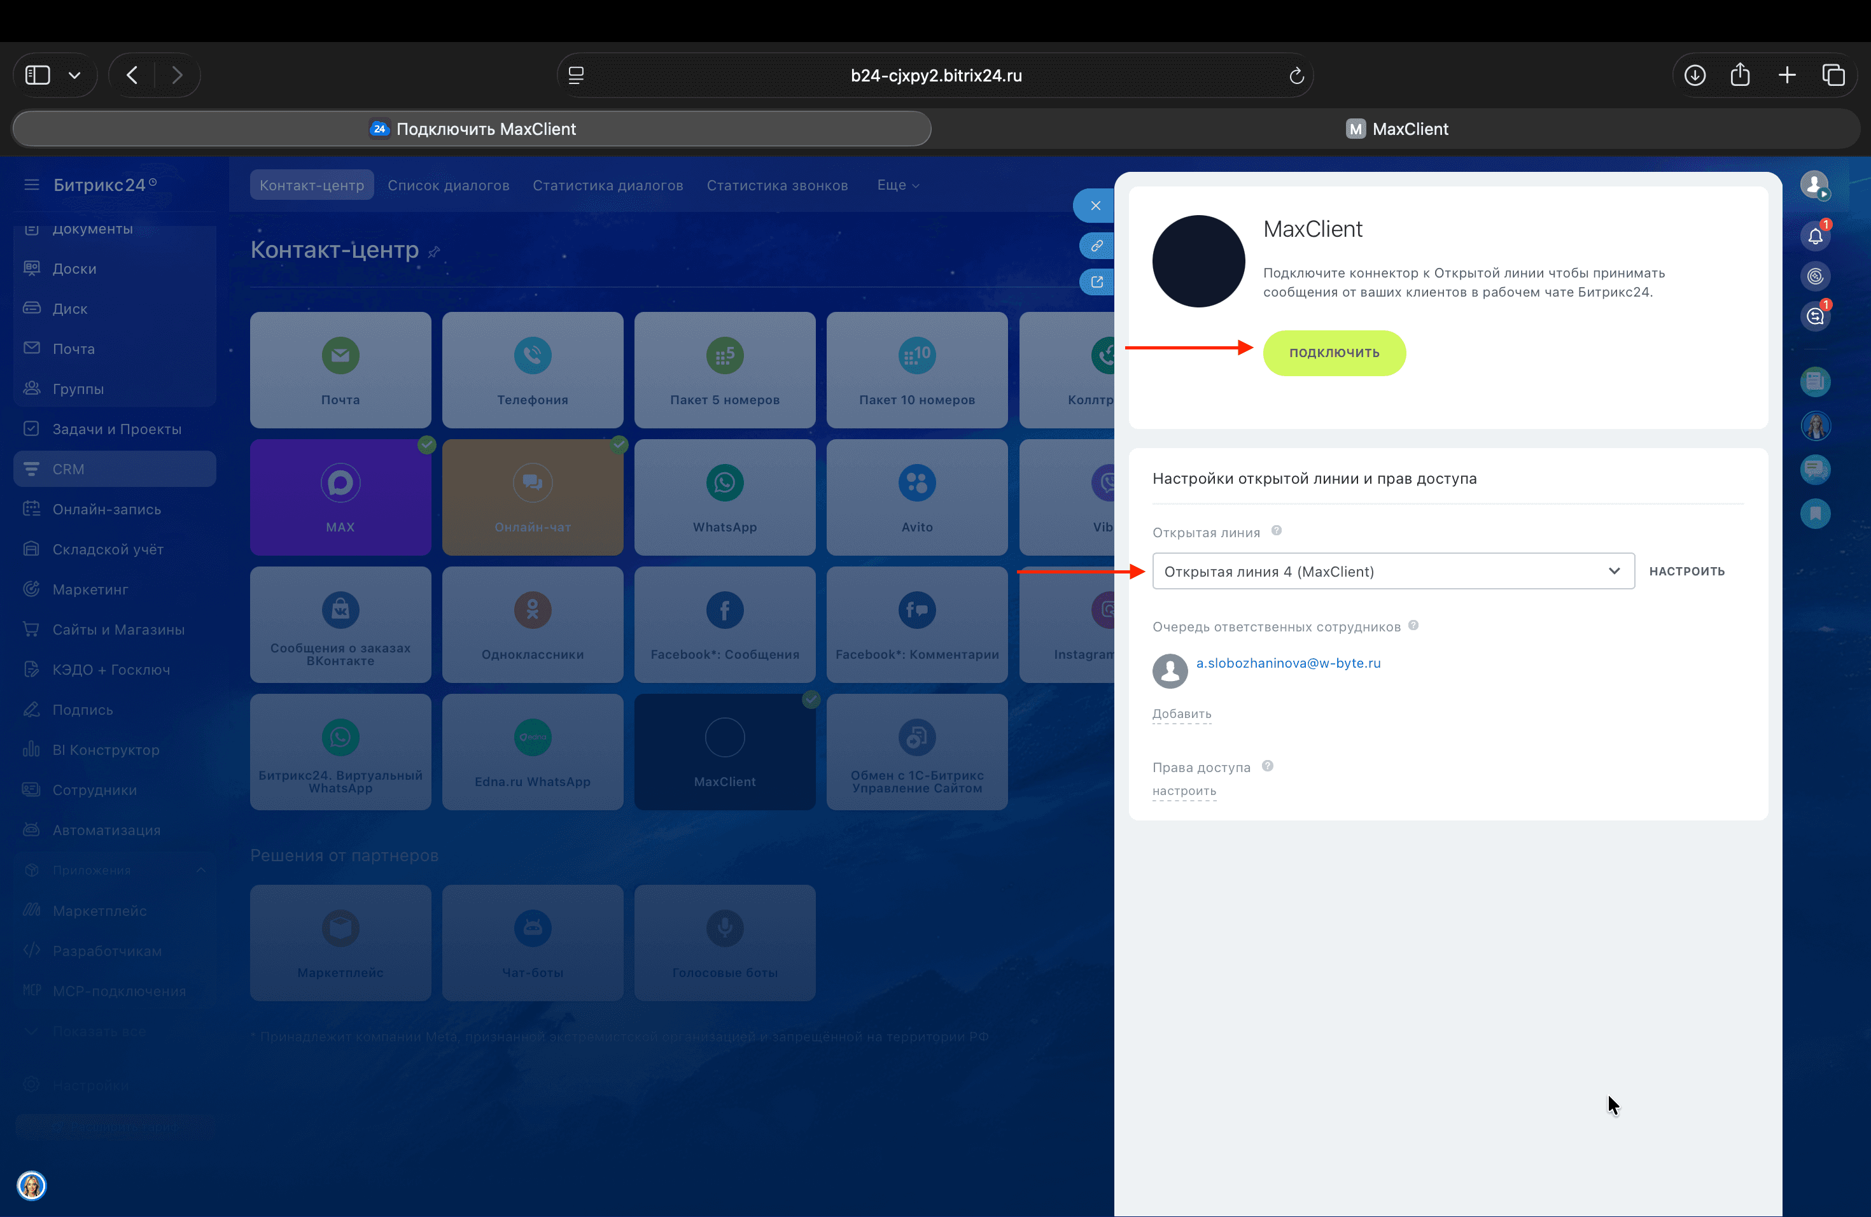This screenshot has height=1217, width=1871.
Task: Click help icon next to Открытая линия
Action: 1277,531
